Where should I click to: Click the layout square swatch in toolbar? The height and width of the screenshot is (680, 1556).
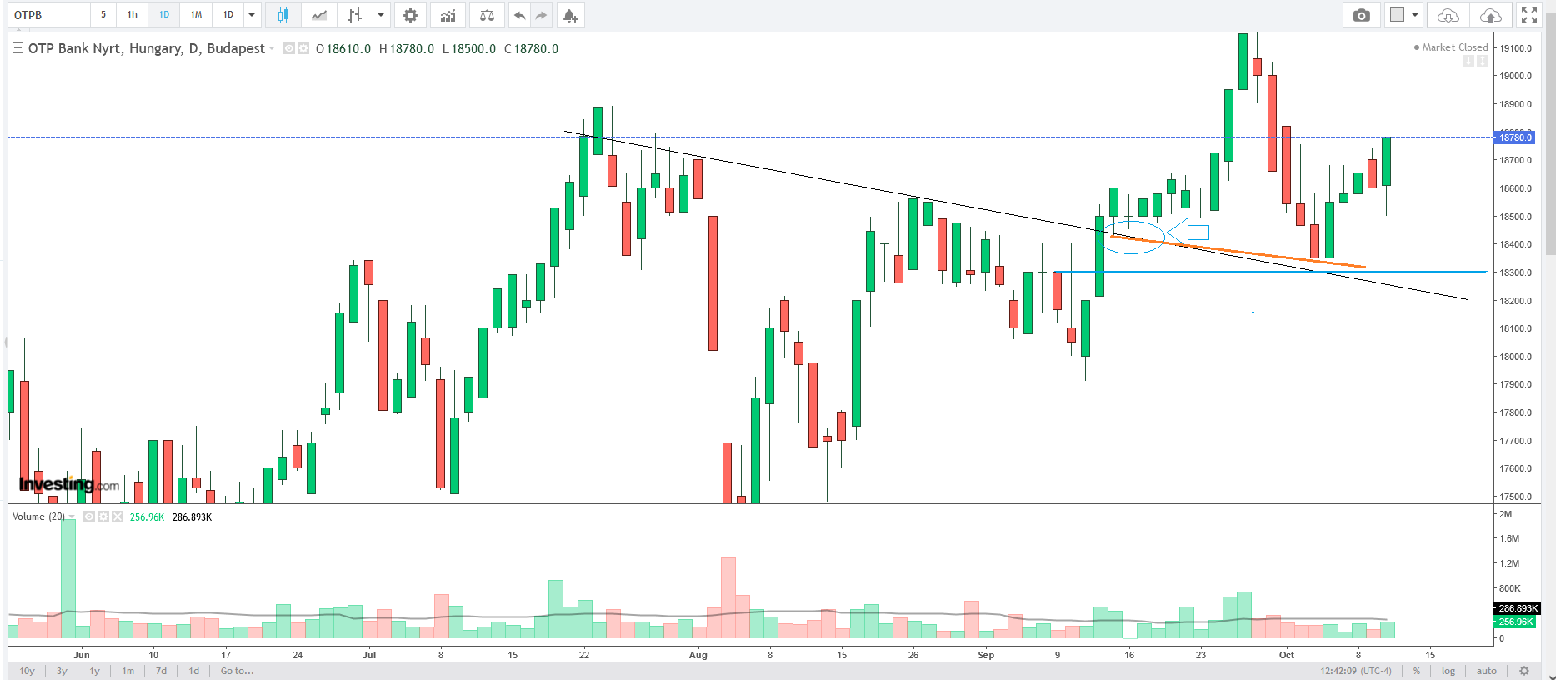point(1398,15)
